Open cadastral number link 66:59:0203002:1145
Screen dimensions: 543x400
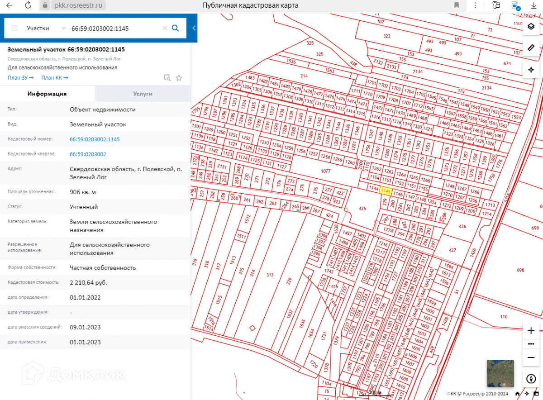[95, 139]
